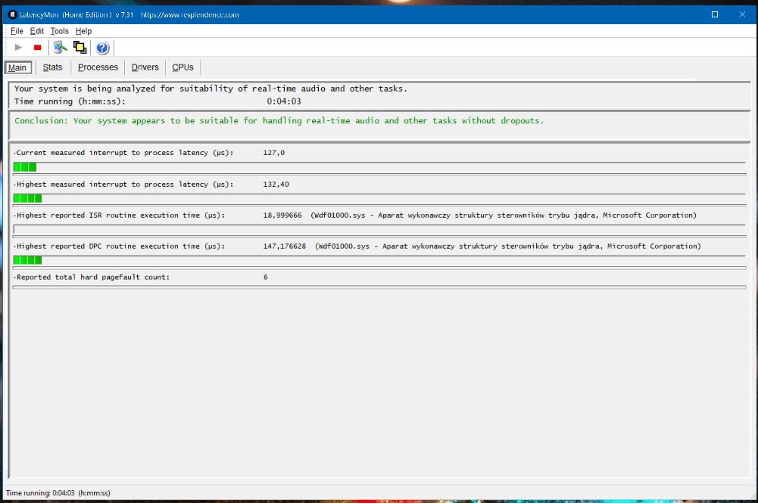Image resolution: width=758 pixels, height=503 pixels.
Task: Stop the latency monitor (red square)
Action: [x=37, y=48]
